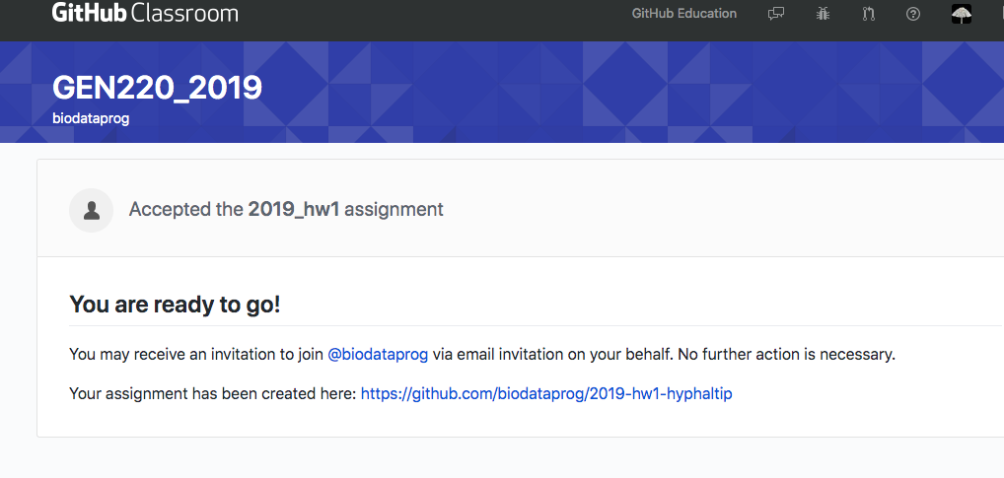Open the 2019-hw1-hyphaltip repository URL
The image size is (1004, 478).
pos(546,394)
